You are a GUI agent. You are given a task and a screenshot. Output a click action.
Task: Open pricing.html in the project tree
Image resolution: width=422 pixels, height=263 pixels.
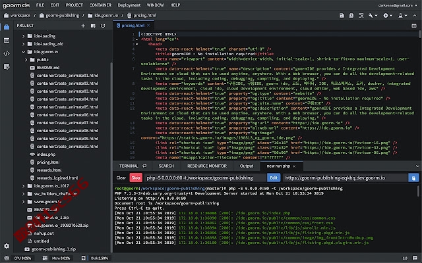coord(48,162)
